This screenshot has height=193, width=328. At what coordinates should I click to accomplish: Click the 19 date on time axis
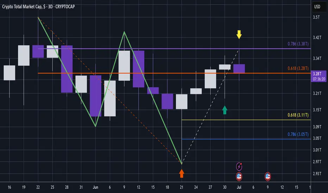24,187
